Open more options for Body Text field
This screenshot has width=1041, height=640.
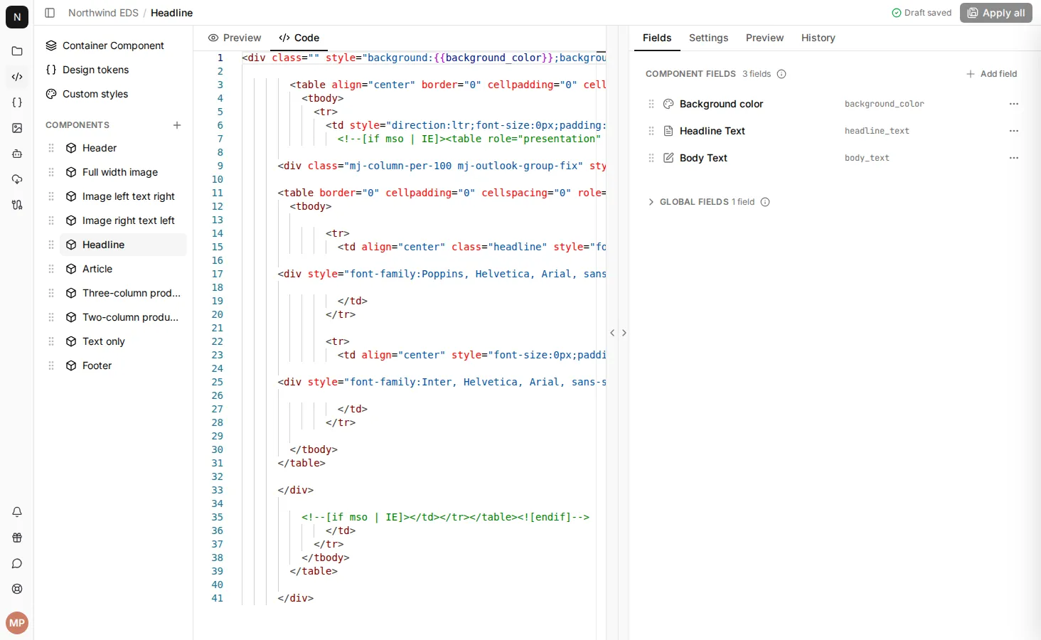[1014, 158]
